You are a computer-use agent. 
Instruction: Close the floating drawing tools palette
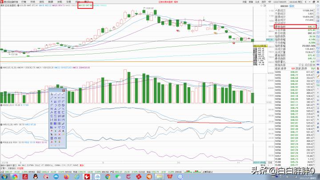click(64, 91)
